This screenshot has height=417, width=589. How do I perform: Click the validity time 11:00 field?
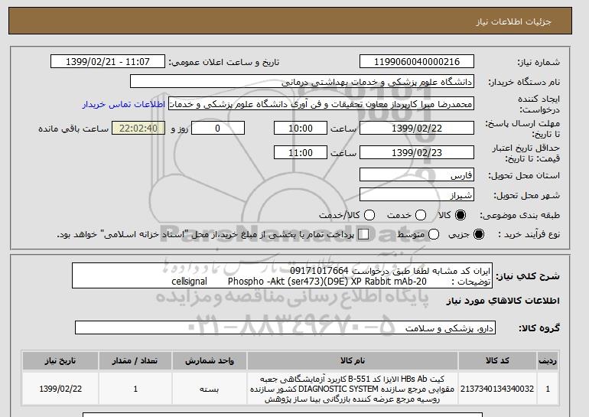[x=301, y=152]
